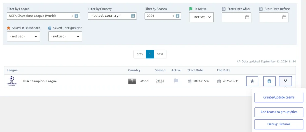Click the orange star icon beside Saved In Dashboard
The width and height of the screenshot is (306, 132).
tap(9, 28)
